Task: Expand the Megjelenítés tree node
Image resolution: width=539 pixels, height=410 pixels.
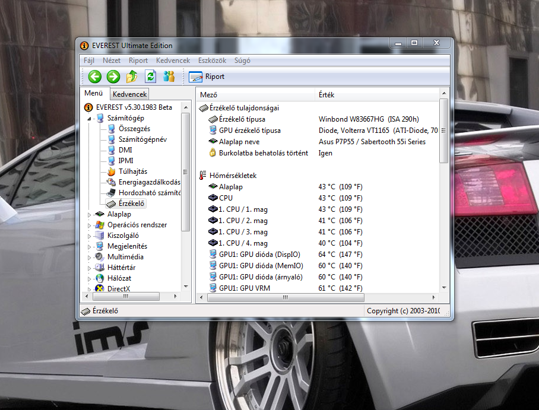Action: 89,247
